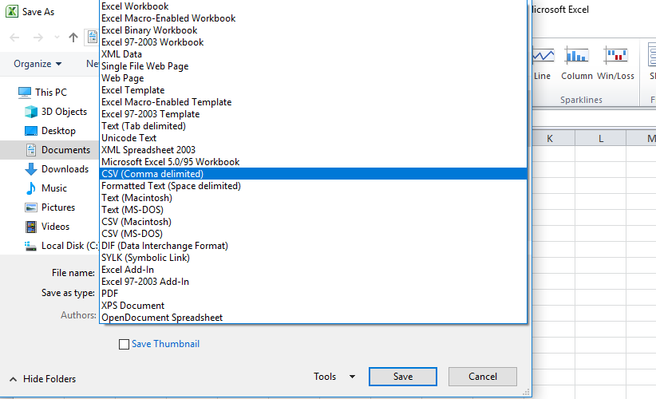Select the Music folder in sidebar

(54, 188)
